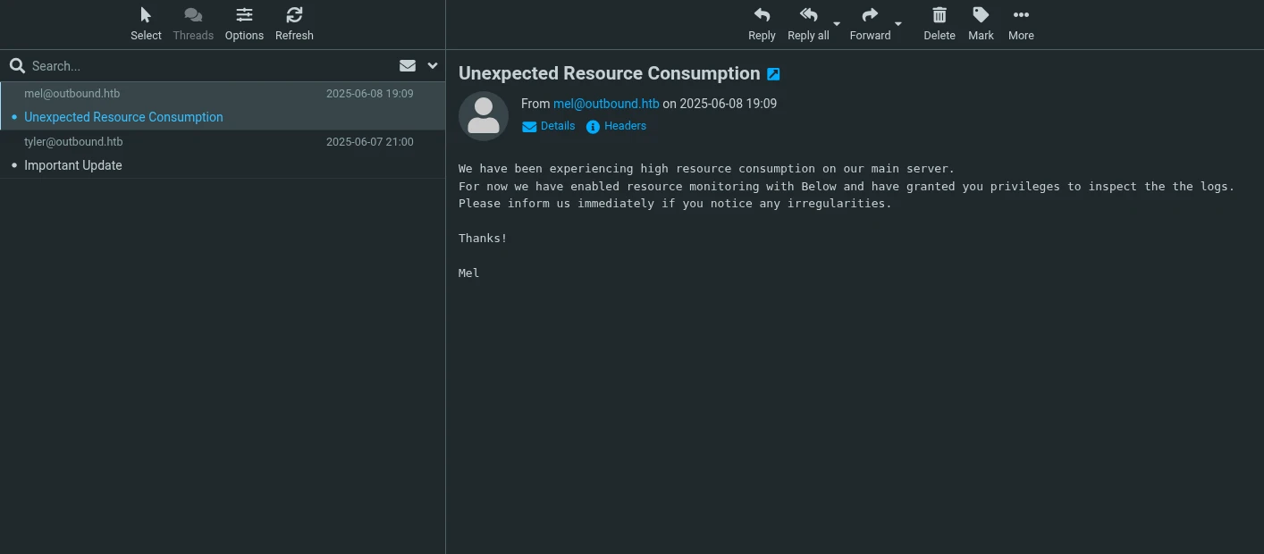Expand the Reply all dropdown arrow
The width and height of the screenshot is (1264, 554).
point(837,24)
